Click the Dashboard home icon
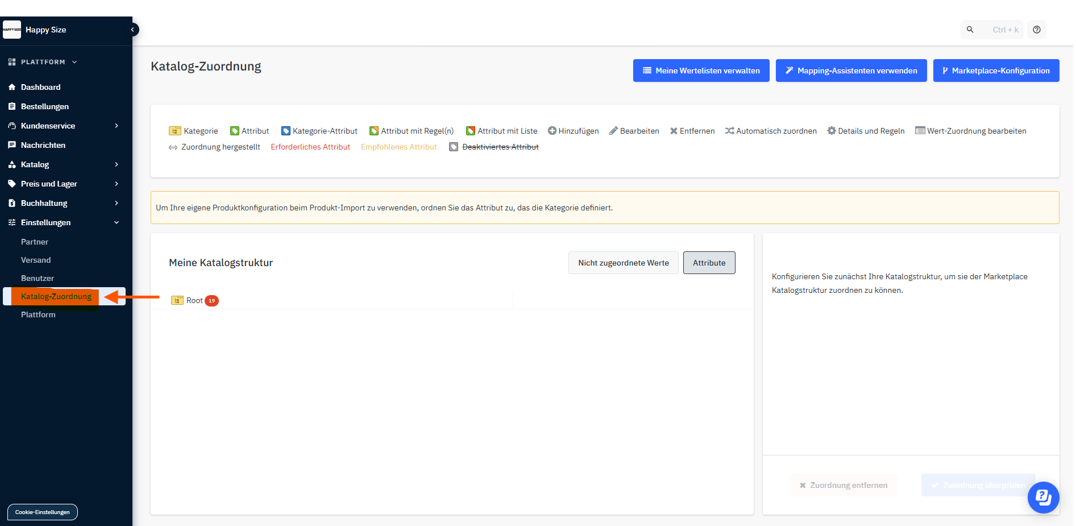1076x526 pixels. (12, 87)
